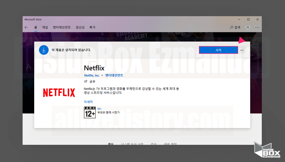285x162 pixels.
Task: Go back with the arrow icon
Action: 26,28
